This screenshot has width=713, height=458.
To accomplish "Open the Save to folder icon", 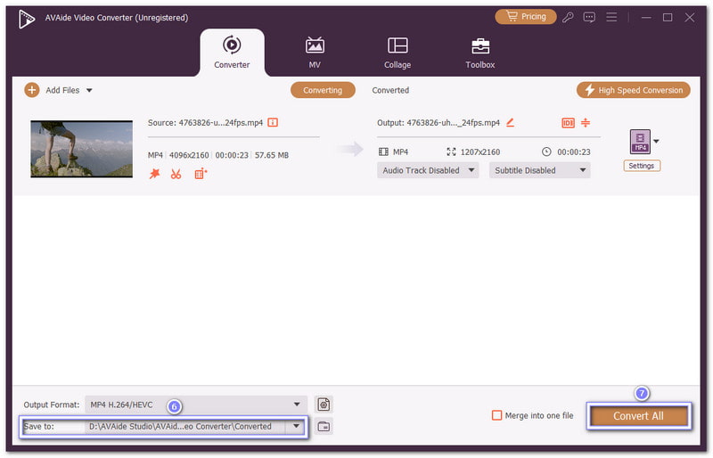I will coord(324,427).
